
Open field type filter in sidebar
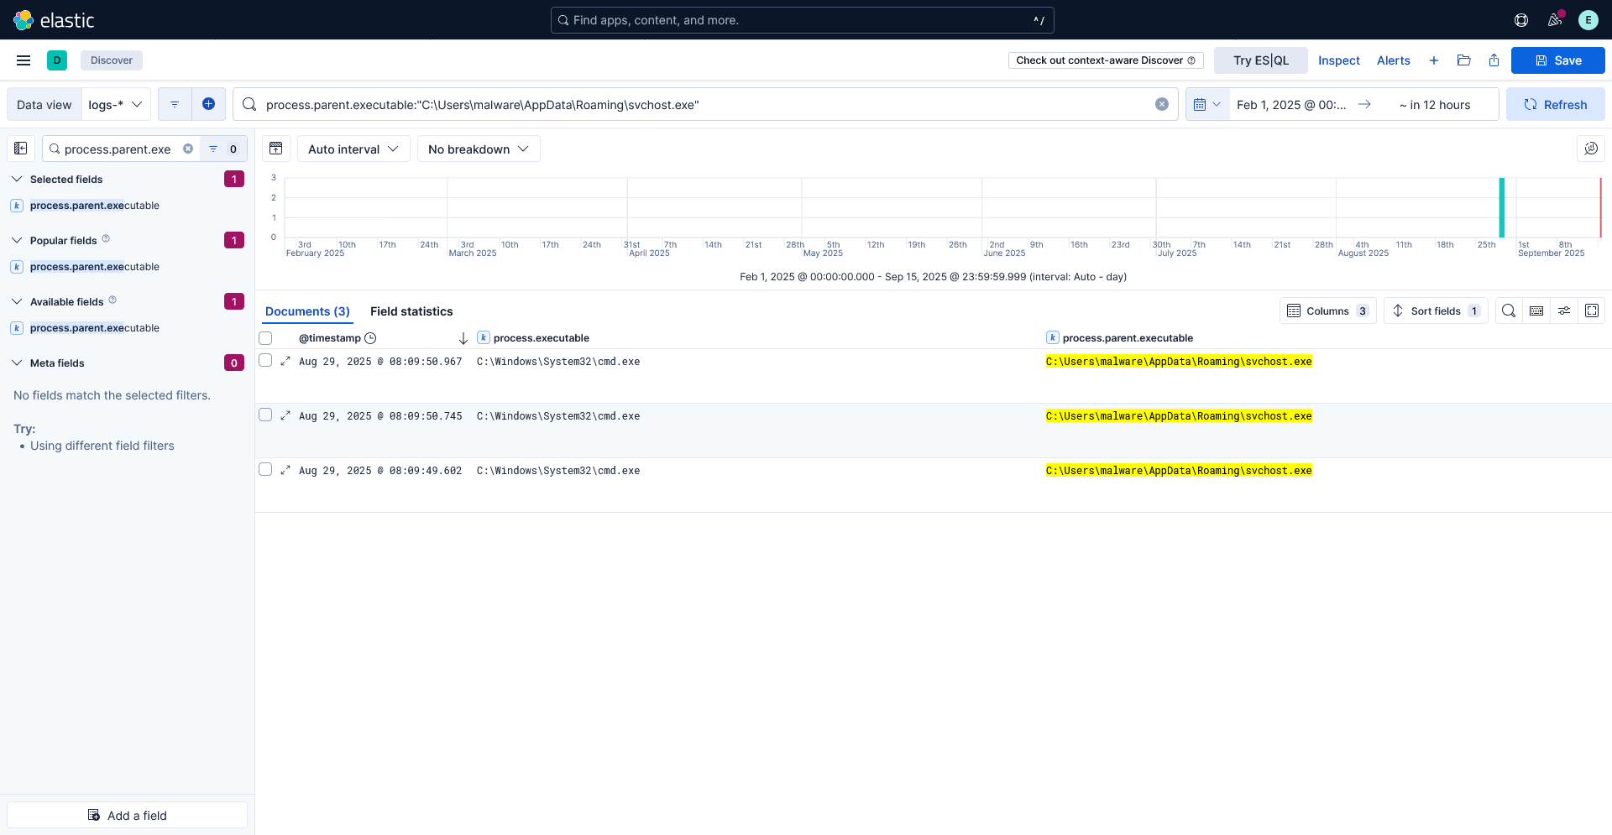(x=223, y=149)
